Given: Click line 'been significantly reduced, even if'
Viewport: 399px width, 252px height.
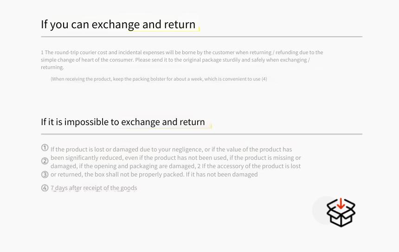Looking at the screenshot, I should [x=176, y=158].
